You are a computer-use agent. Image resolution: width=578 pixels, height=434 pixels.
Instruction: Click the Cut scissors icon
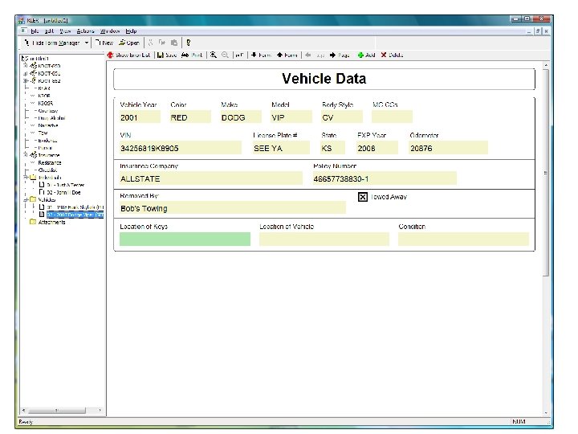150,43
